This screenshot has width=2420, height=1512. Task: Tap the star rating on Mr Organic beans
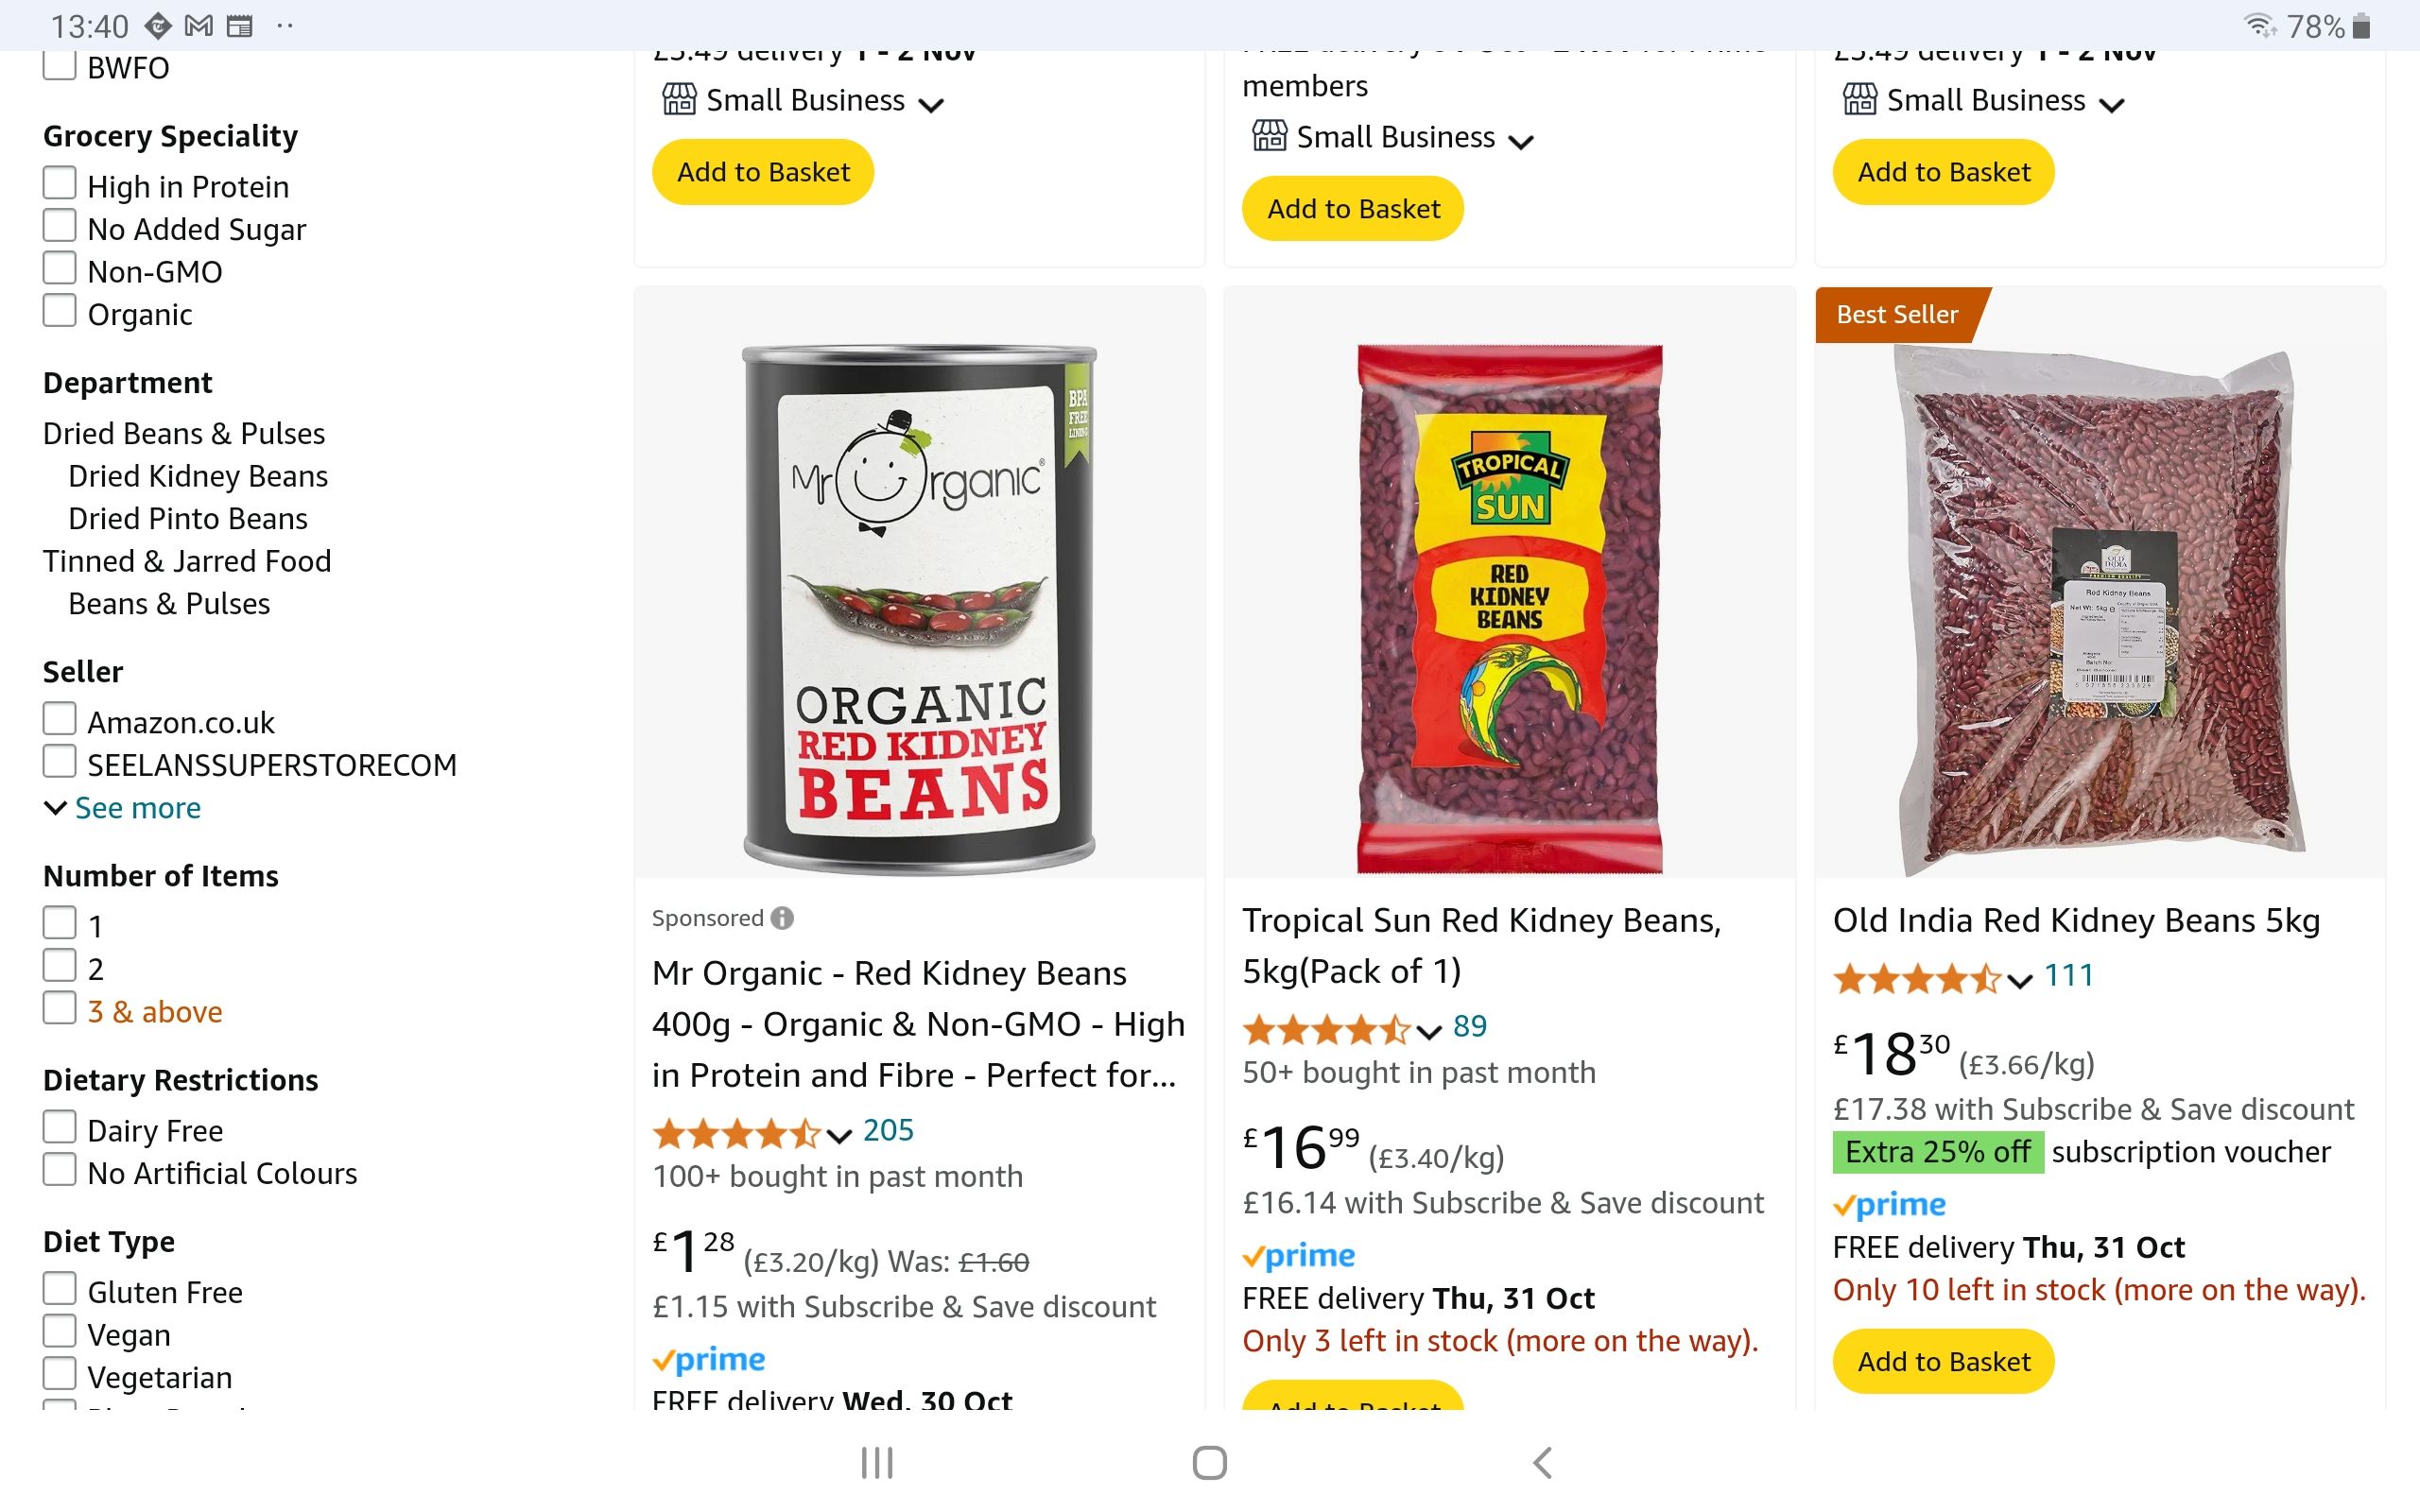pos(736,1133)
